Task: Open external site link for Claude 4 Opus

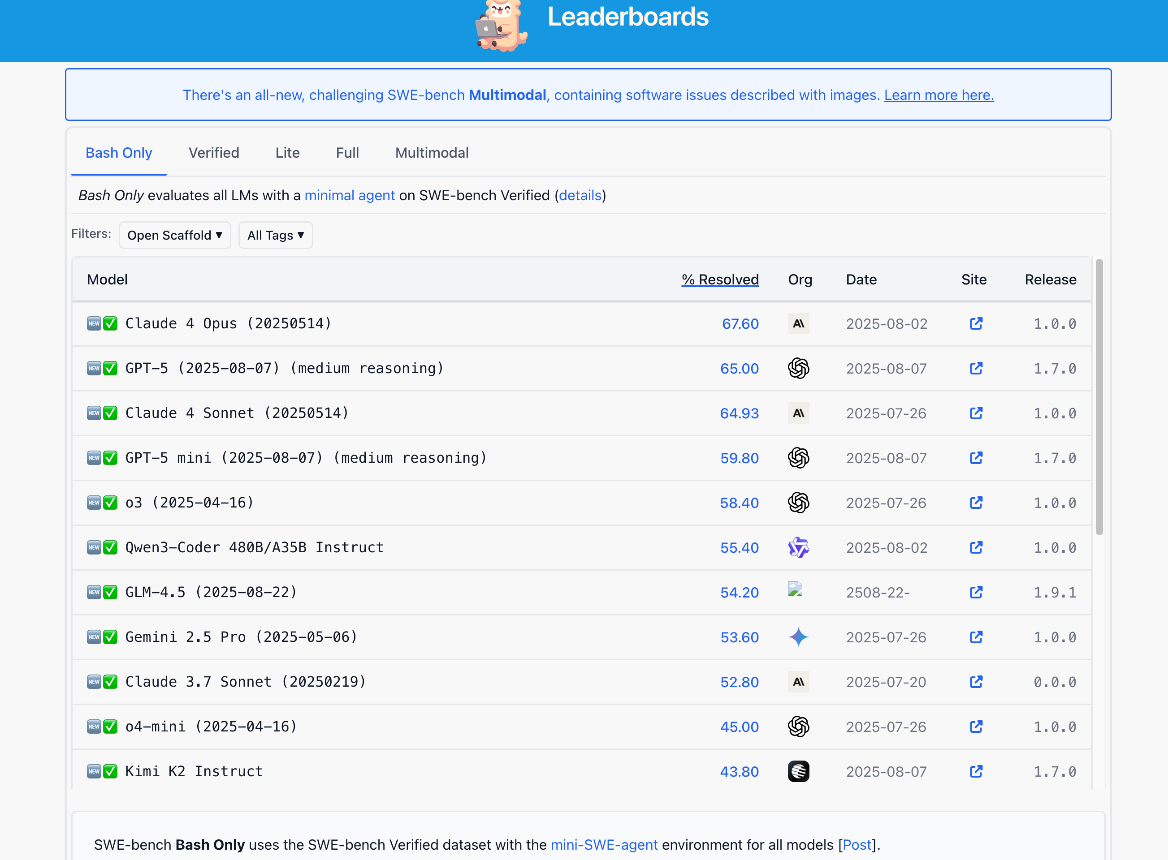Action: point(976,324)
